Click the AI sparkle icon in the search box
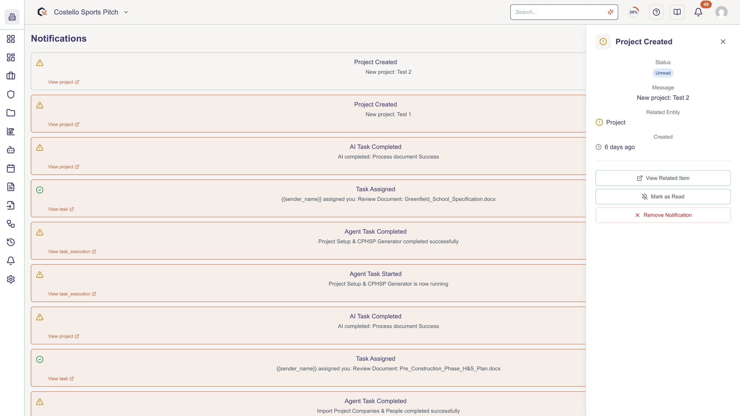The width and height of the screenshot is (740, 416). 610,12
